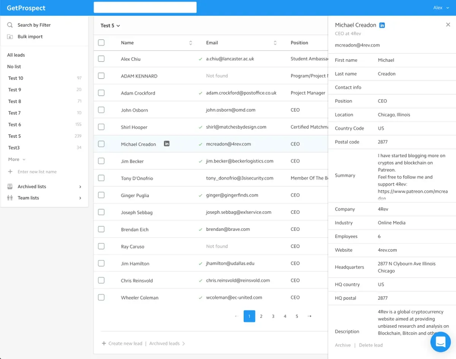Open the Test 5 list dropdown
Screen dimensions: 456x359
coord(110,25)
